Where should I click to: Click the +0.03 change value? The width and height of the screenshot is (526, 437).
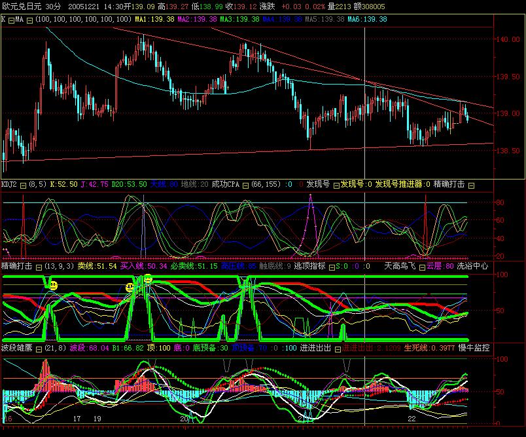pyautogui.click(x=291, y=7)
